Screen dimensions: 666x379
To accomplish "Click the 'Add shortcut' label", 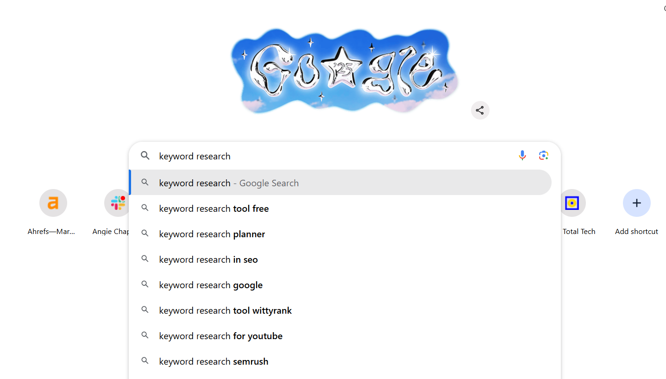I will pos(636,231).
